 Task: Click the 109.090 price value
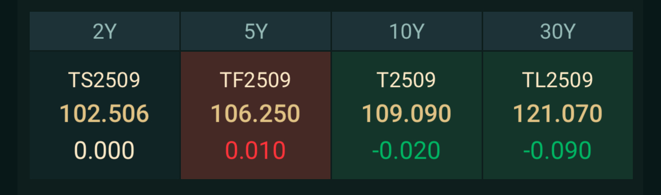[406, 114]
